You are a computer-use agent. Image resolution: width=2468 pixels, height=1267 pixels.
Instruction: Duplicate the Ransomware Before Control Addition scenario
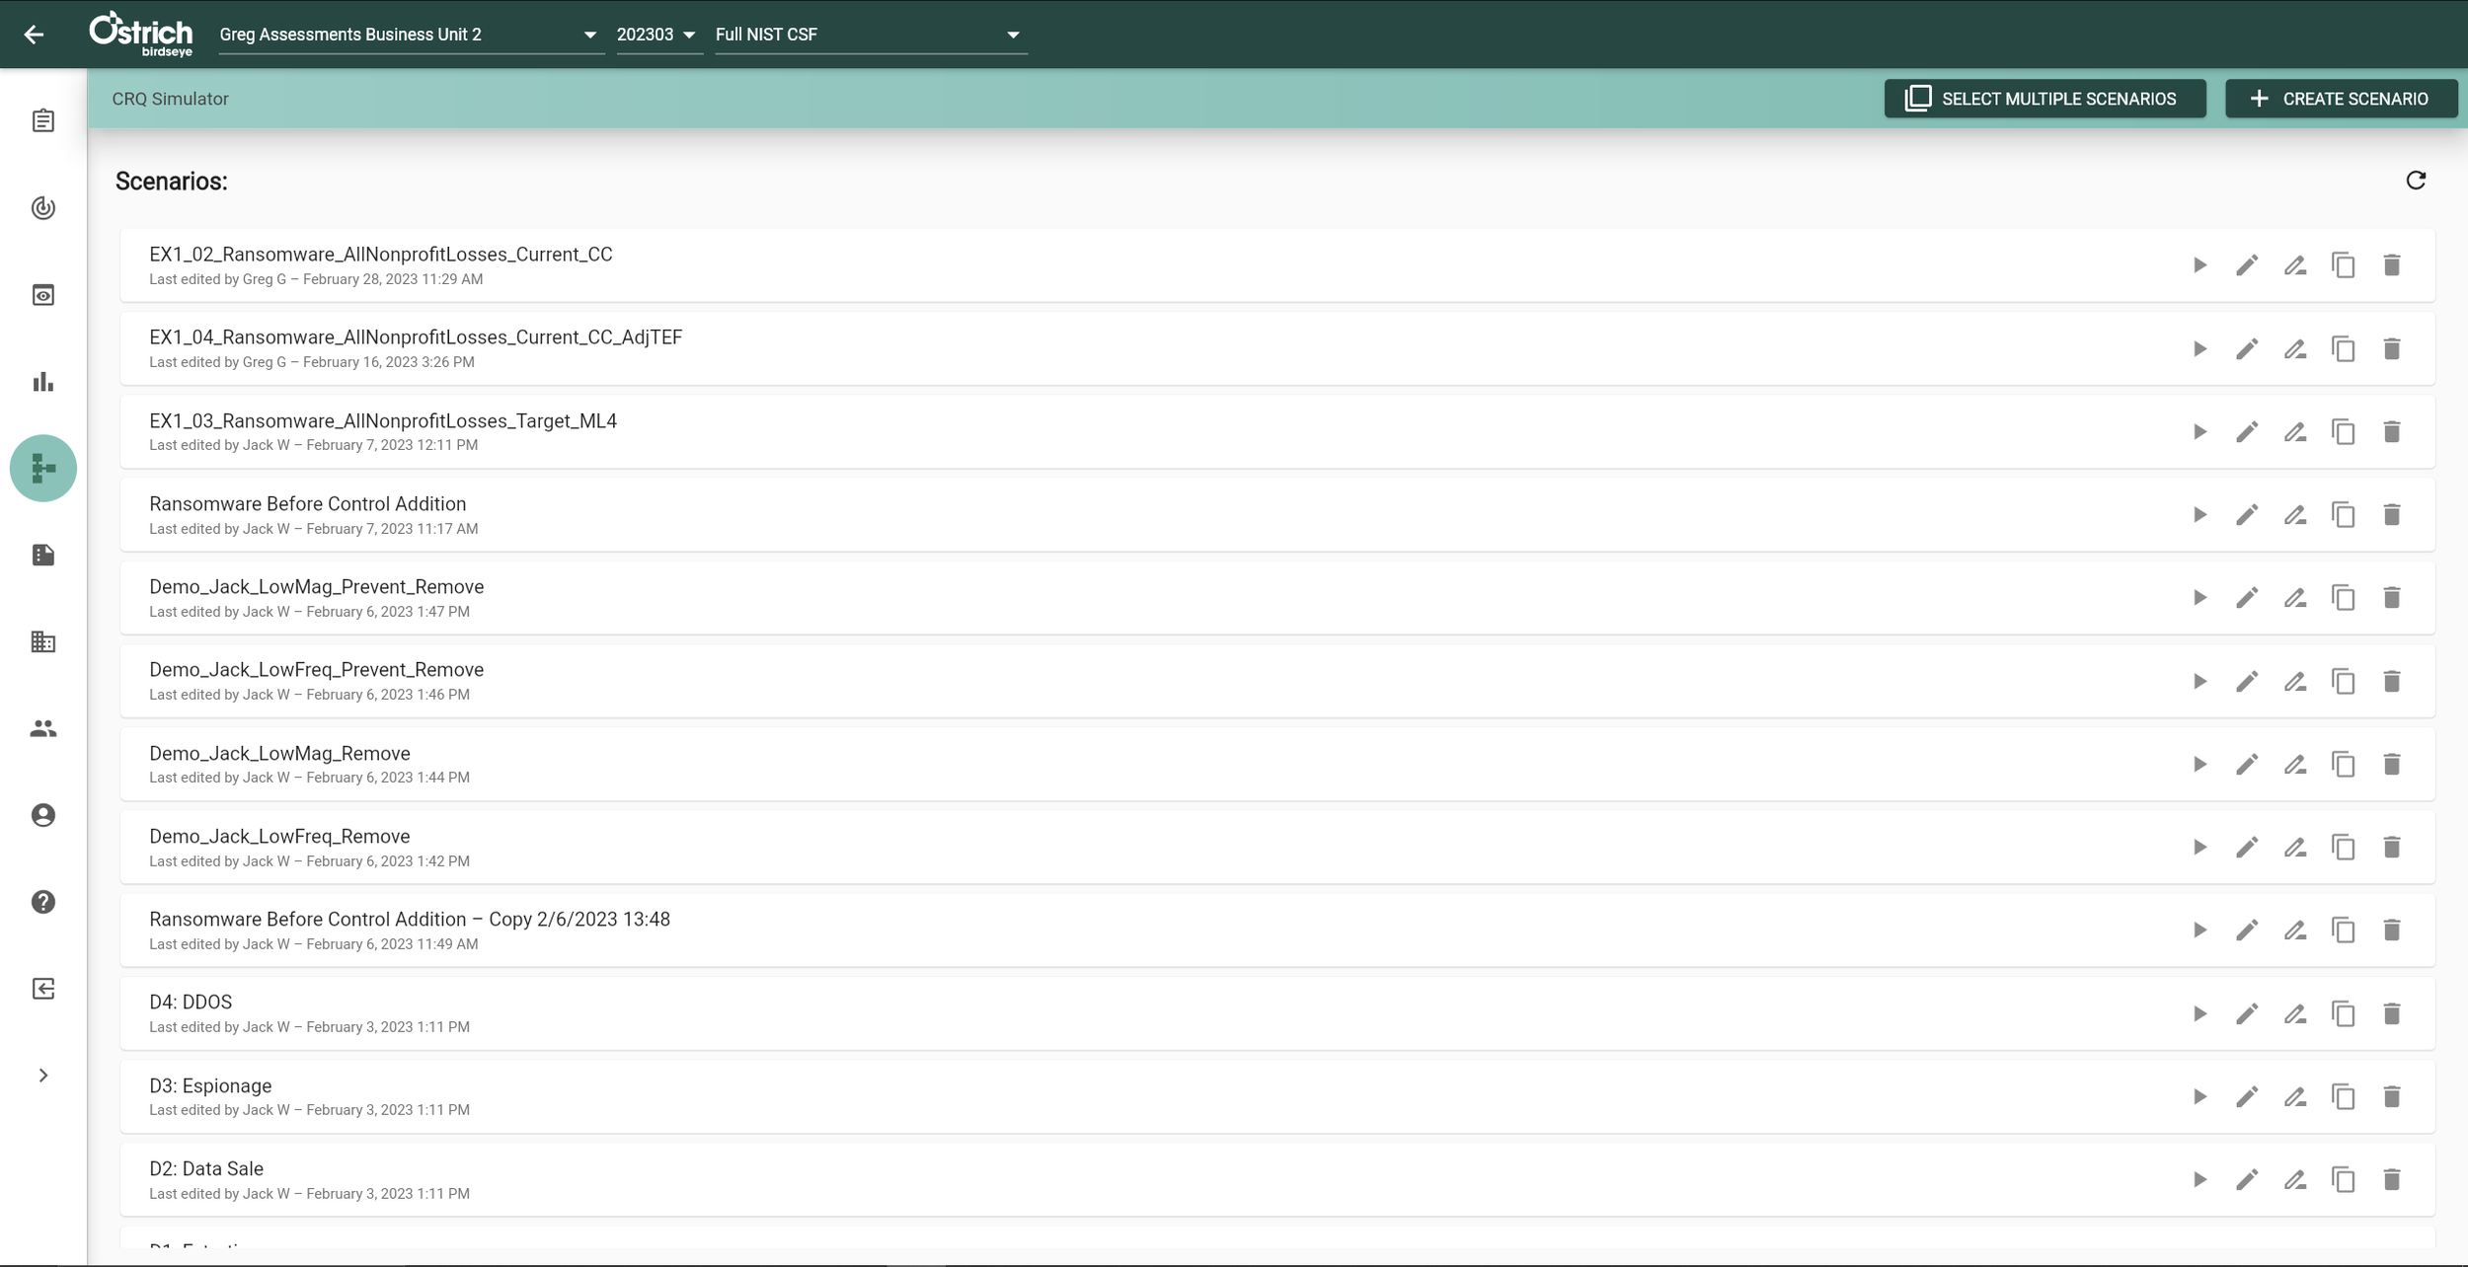pyautogui.click(x=2344, y=515)
